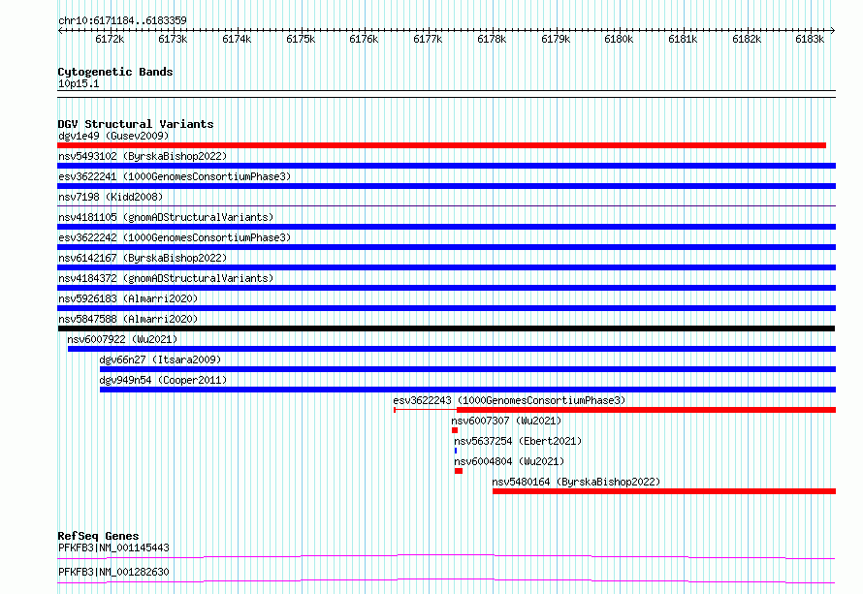Click PFKFB3|NM_001282630 gene label
This screenshot has width=863, height=594.
coord(113,572)
